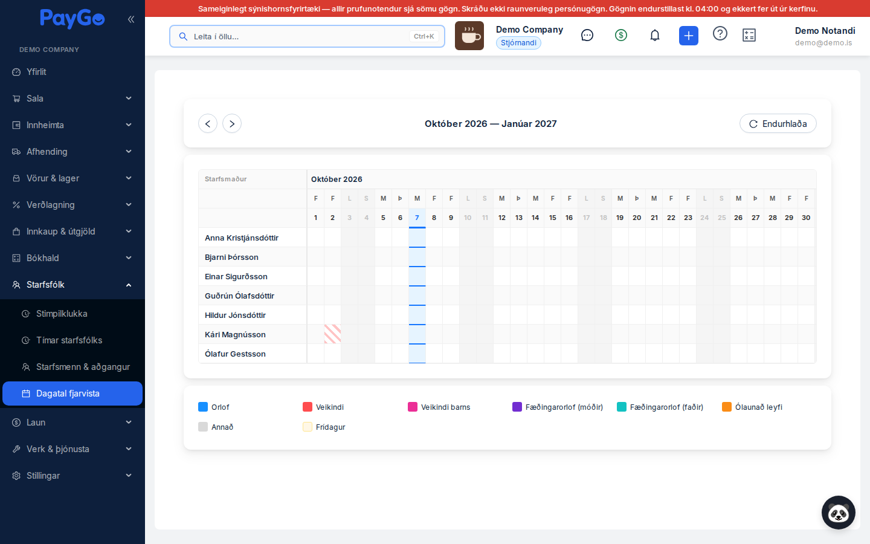The height and width of the screenshot is (544, 870).
Task: Expand the Sala menu section
Action: click(72, 99)
